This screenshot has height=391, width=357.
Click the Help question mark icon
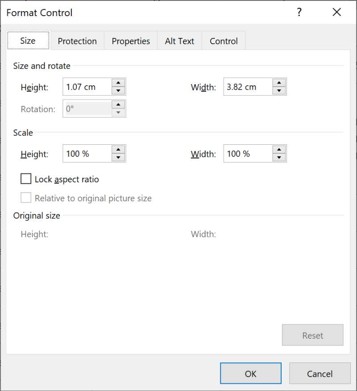click(x=299, y=13)
